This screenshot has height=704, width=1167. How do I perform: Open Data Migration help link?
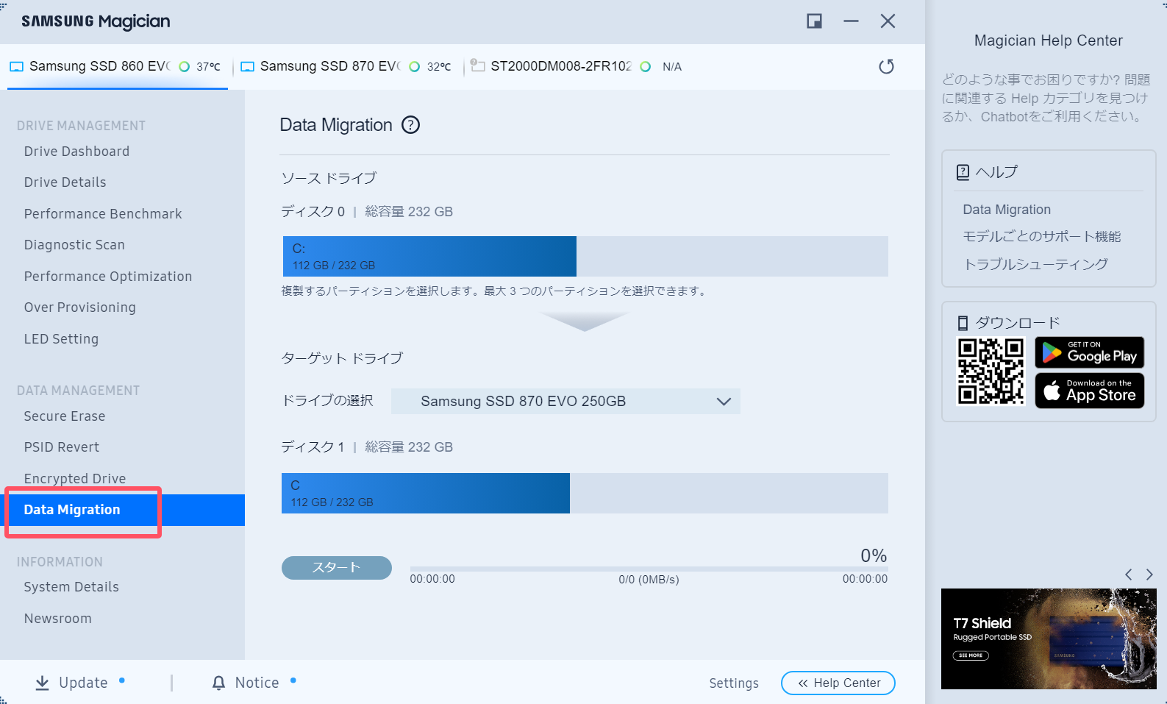[x=1007, y=210]
